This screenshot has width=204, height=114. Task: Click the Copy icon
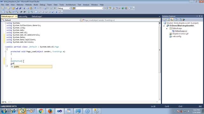[28, 8]
